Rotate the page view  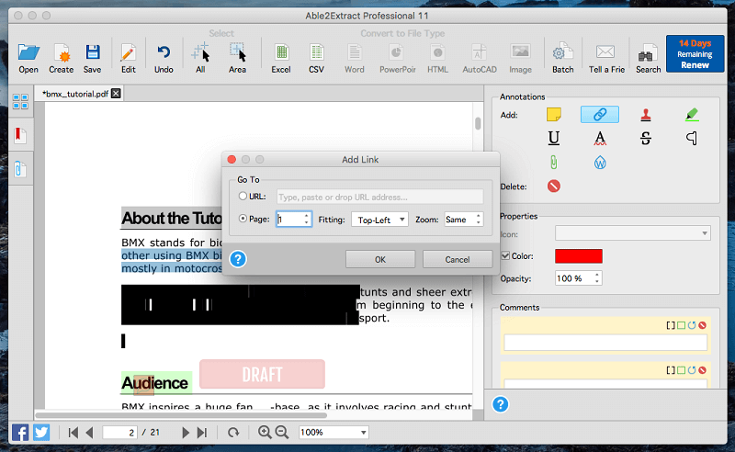(233, 433)
